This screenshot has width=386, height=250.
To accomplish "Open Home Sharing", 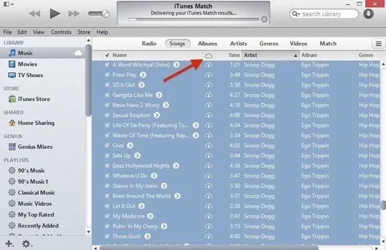I will coord(36,123).
